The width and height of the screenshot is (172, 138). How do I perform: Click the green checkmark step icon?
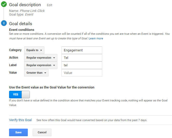4,5
